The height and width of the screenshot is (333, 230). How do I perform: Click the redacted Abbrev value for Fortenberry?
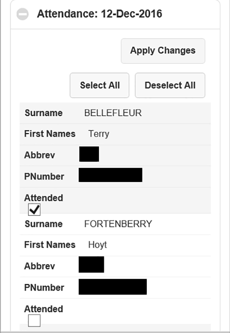click(x=91, y=265)
